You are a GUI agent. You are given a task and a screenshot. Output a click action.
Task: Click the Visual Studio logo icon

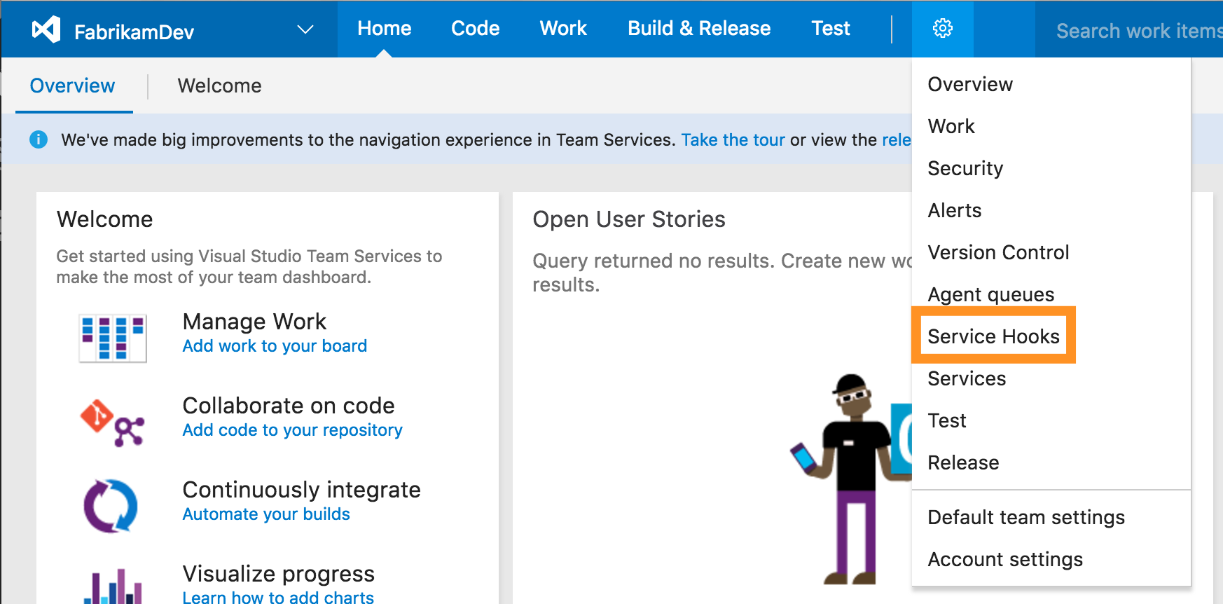click(x=46, y=29)
